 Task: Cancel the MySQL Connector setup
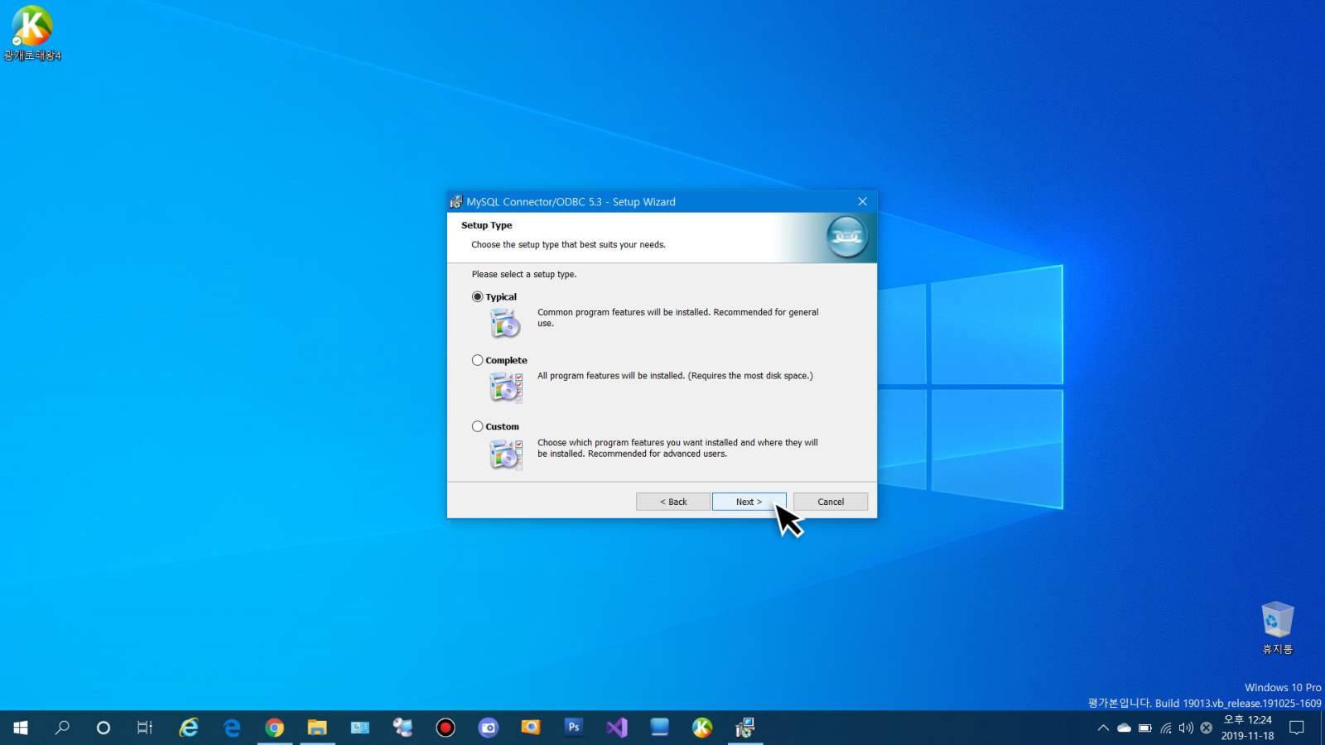(831, 502)
